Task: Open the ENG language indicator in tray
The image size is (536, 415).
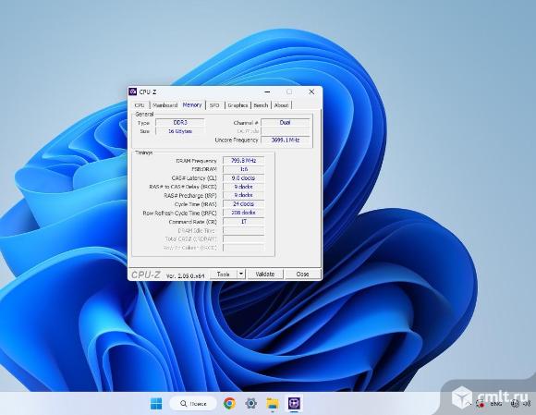Action: (496, 404)
